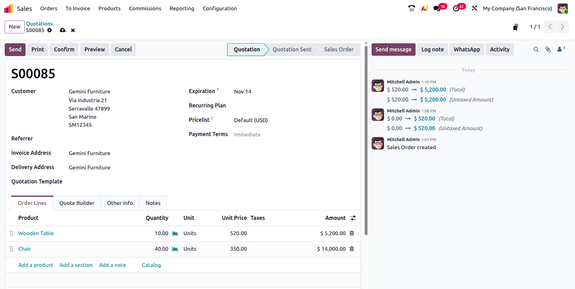Change the Pricelist from Default (USD)
Screen dimensions: 575x289
(251, 120)
